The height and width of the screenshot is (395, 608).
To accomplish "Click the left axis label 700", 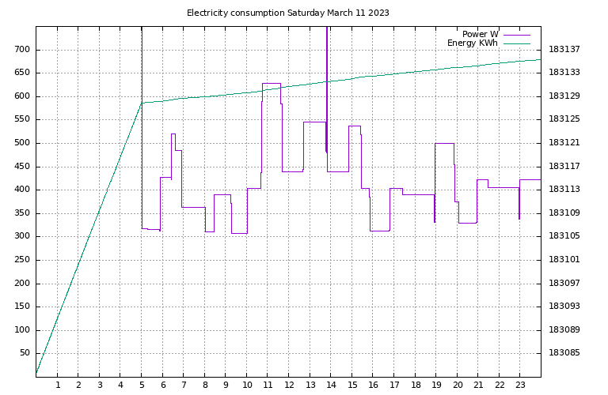I will [22, 50].
